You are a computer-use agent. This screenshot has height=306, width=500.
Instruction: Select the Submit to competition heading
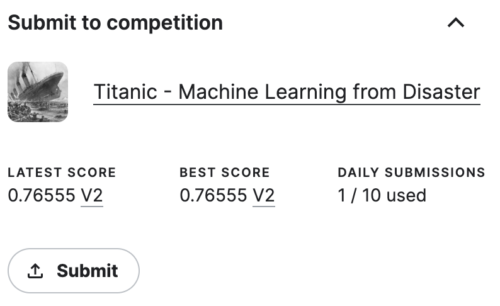tap(115, 23)
